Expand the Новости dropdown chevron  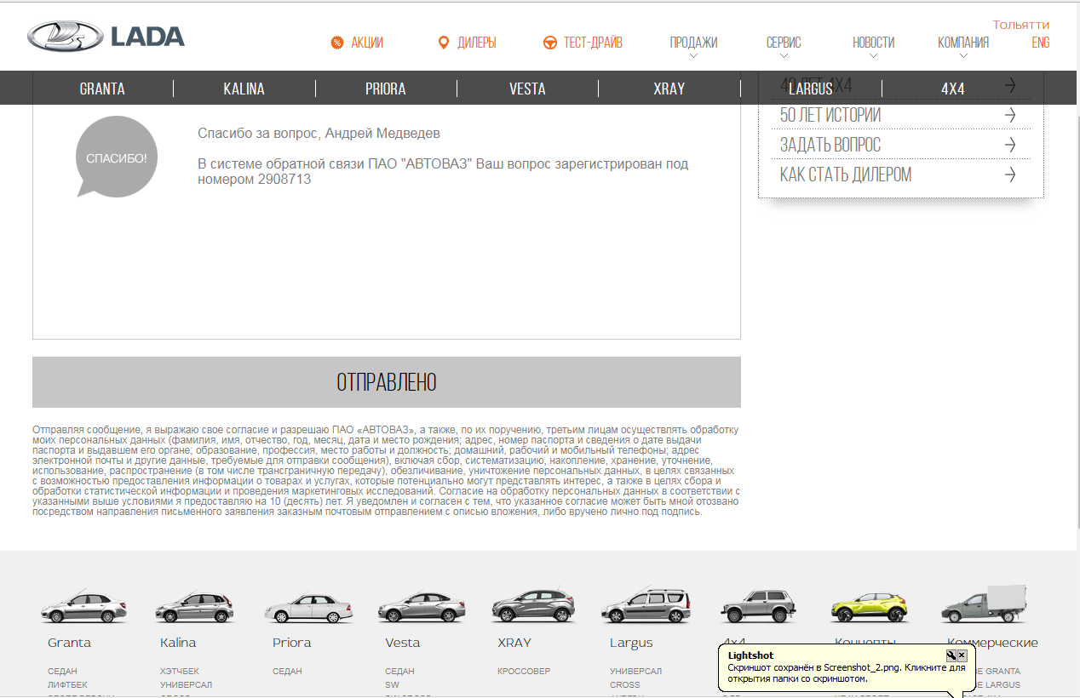pyautogui.click(x=874, y=57)
